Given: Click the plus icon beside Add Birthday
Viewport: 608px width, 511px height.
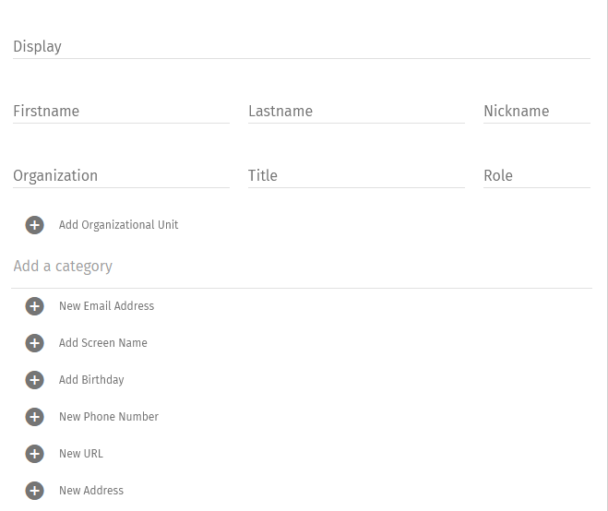Looking at the screenshot, I should coord(35,380).
